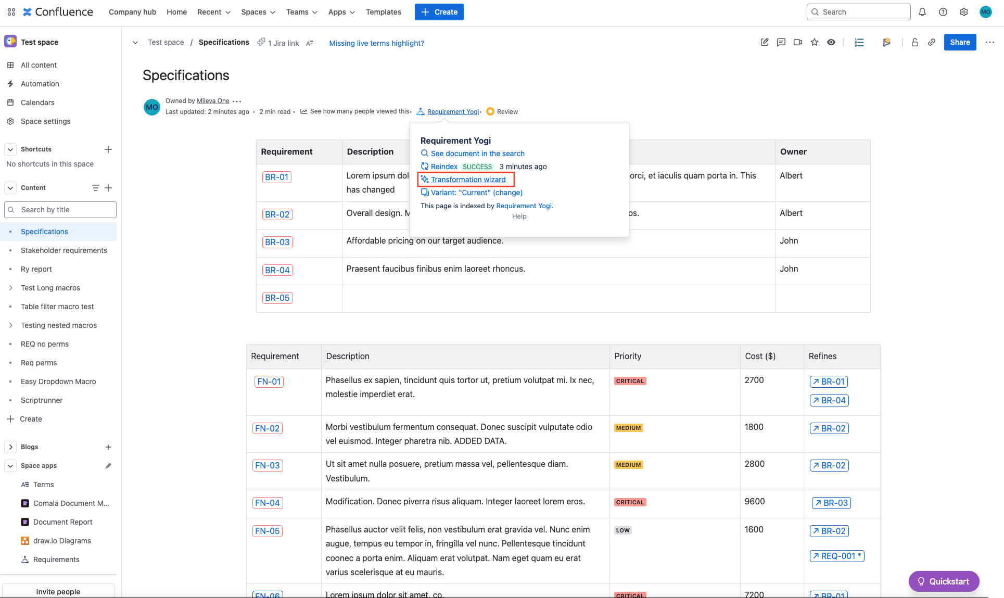The width and height of the screenshot is (1004, 598).
Task: Select Stakeholder requirements in sidebar
Action: (63, 250)
